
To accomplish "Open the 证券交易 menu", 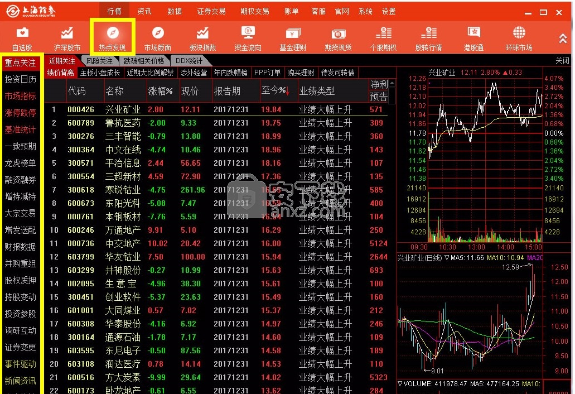I will [211, 11].
